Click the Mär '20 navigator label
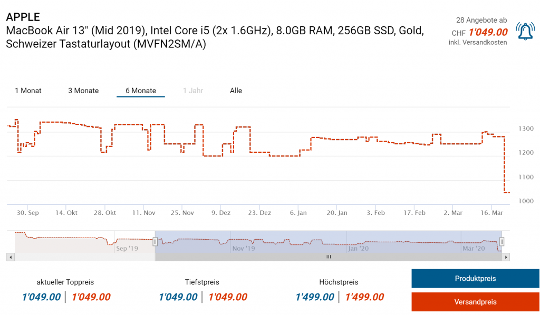540x315 pixels. [474, 248]
